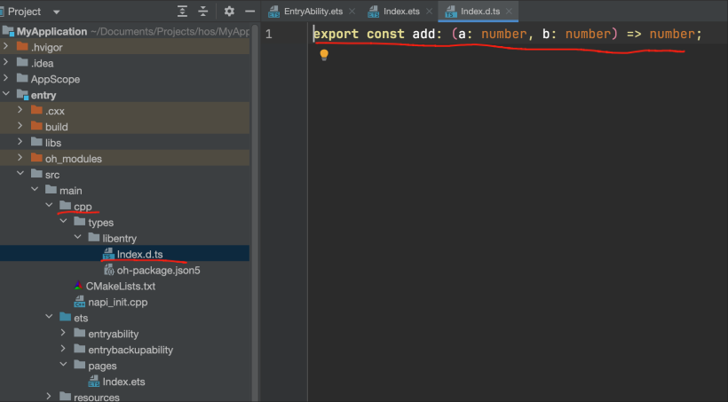Click the Expand All icon in Project panel
The width and height of the screenshot is (728, 402).
pyautogui.click(x=182, y=12)
